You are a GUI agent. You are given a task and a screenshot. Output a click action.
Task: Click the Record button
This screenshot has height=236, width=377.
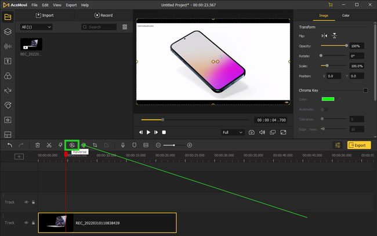[x=103, y=15]
